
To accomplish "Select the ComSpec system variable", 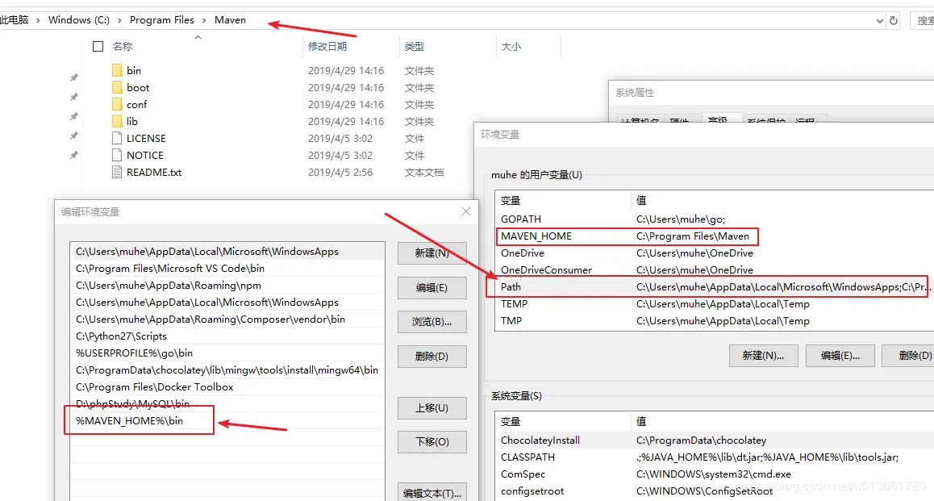I will click(x=714, y=474).
